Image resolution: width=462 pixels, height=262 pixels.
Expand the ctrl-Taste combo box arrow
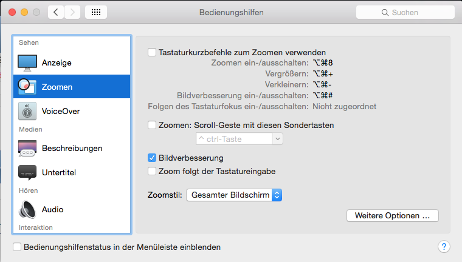click(278, 139)
